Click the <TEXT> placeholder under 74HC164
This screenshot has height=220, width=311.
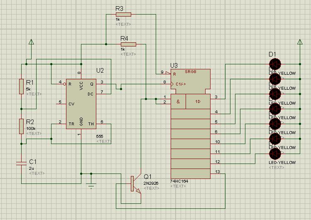click(x=178, y=186)
